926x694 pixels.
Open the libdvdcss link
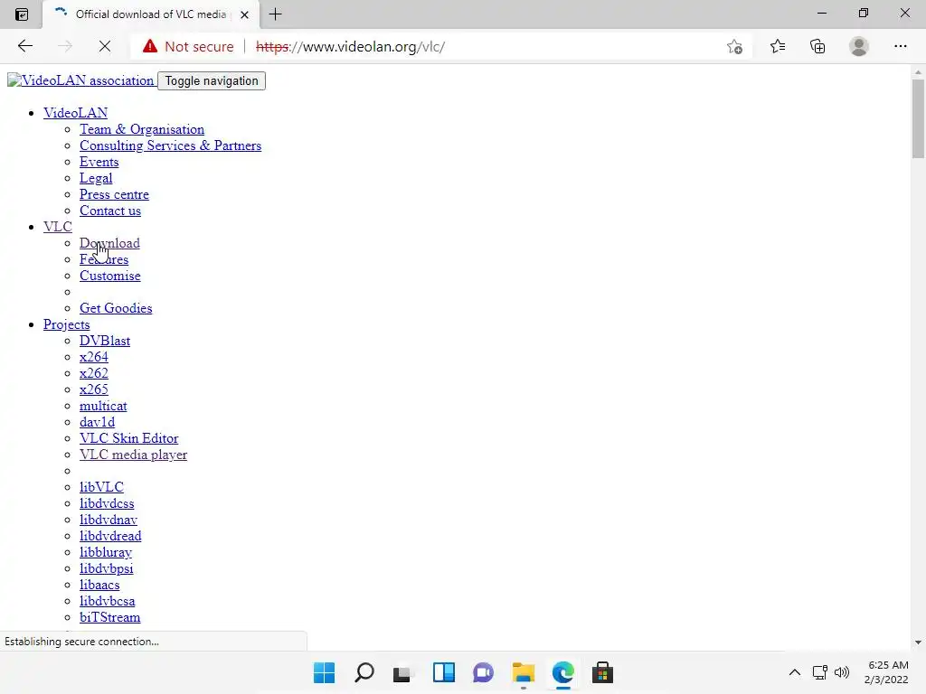click(x=107, y=503)
